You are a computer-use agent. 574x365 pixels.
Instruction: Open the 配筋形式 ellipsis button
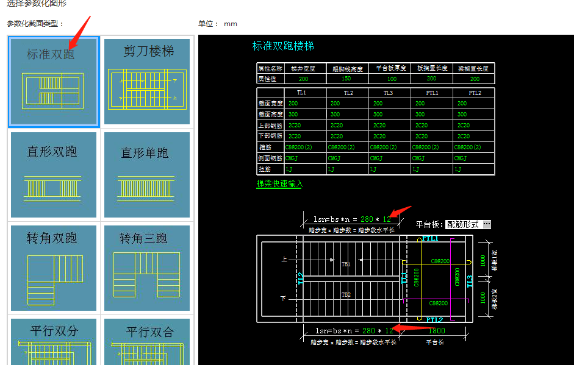click(x=487, y=224)
